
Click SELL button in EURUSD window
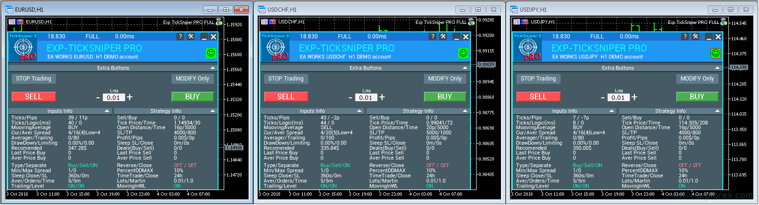[x=33, y=96]
